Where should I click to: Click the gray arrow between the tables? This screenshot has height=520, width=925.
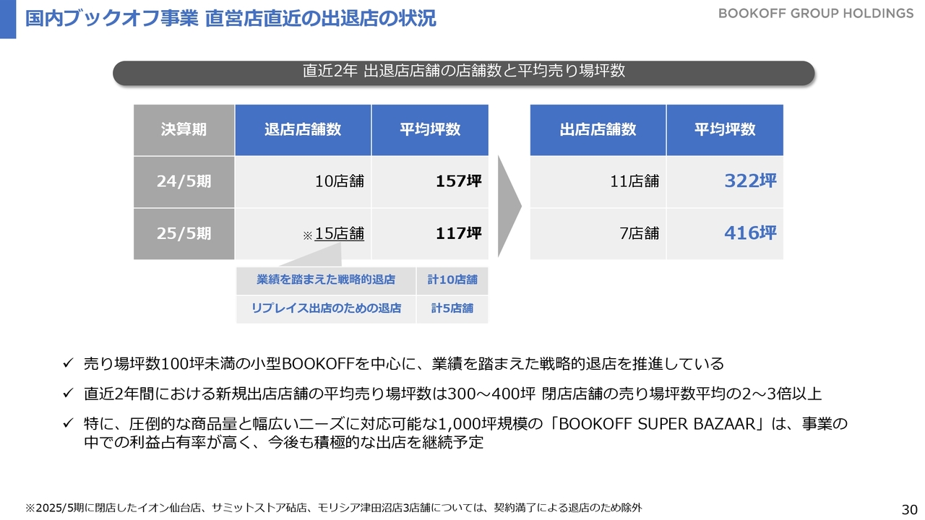509,207
